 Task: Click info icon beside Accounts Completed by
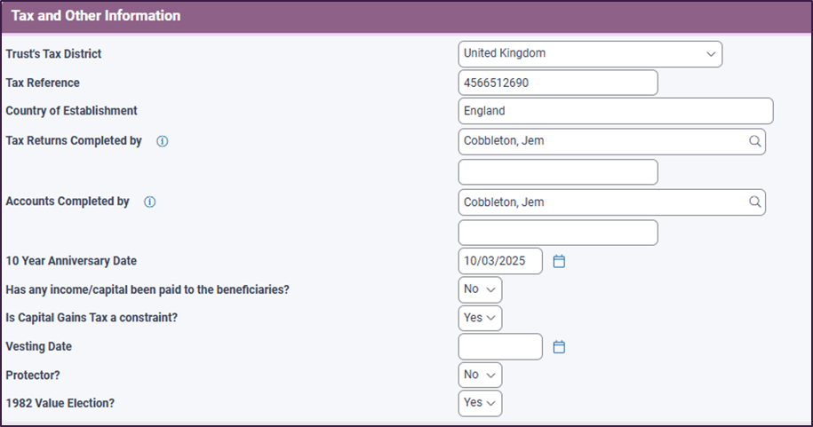pos(149,202)
